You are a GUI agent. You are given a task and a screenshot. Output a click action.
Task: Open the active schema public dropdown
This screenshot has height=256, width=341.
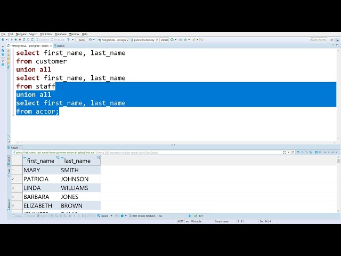click(144, 40)
